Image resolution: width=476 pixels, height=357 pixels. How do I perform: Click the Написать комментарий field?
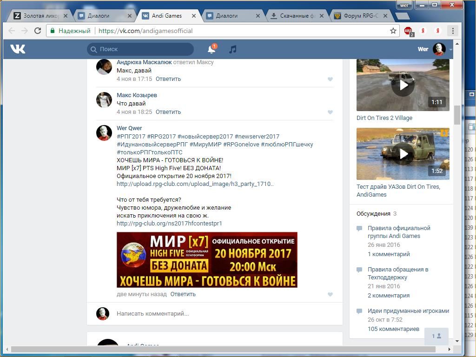(225, 314)
